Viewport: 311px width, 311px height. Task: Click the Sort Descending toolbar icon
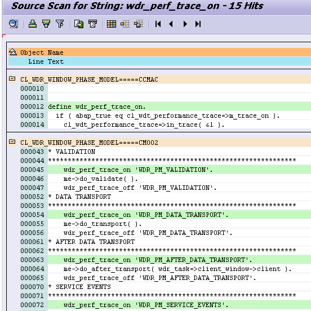(x=46, y=24)
